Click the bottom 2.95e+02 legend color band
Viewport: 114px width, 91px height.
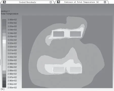pyautogui.click(x=4, y=86)
